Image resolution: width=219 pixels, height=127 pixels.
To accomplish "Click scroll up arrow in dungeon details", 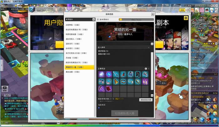I will click(x=152, y=44).
